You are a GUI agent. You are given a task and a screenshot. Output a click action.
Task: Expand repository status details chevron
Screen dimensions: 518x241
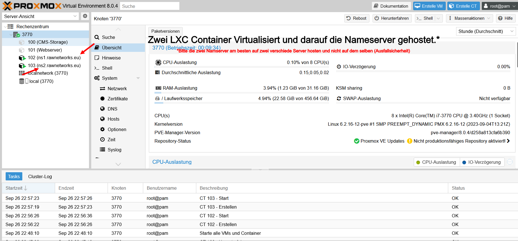[x=508, y=141]
